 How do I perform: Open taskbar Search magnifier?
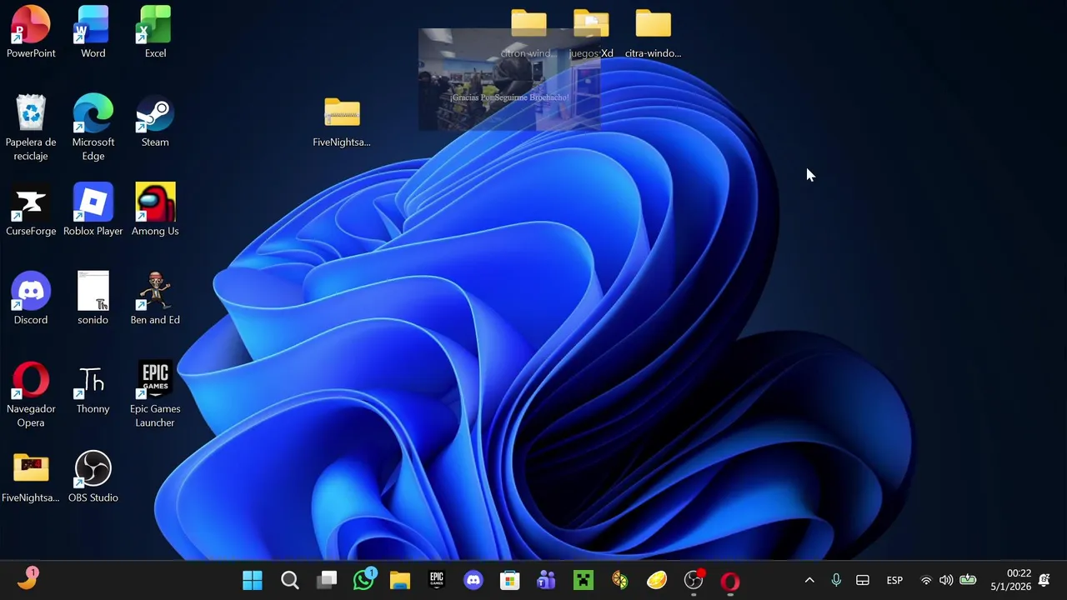(289, 580)
